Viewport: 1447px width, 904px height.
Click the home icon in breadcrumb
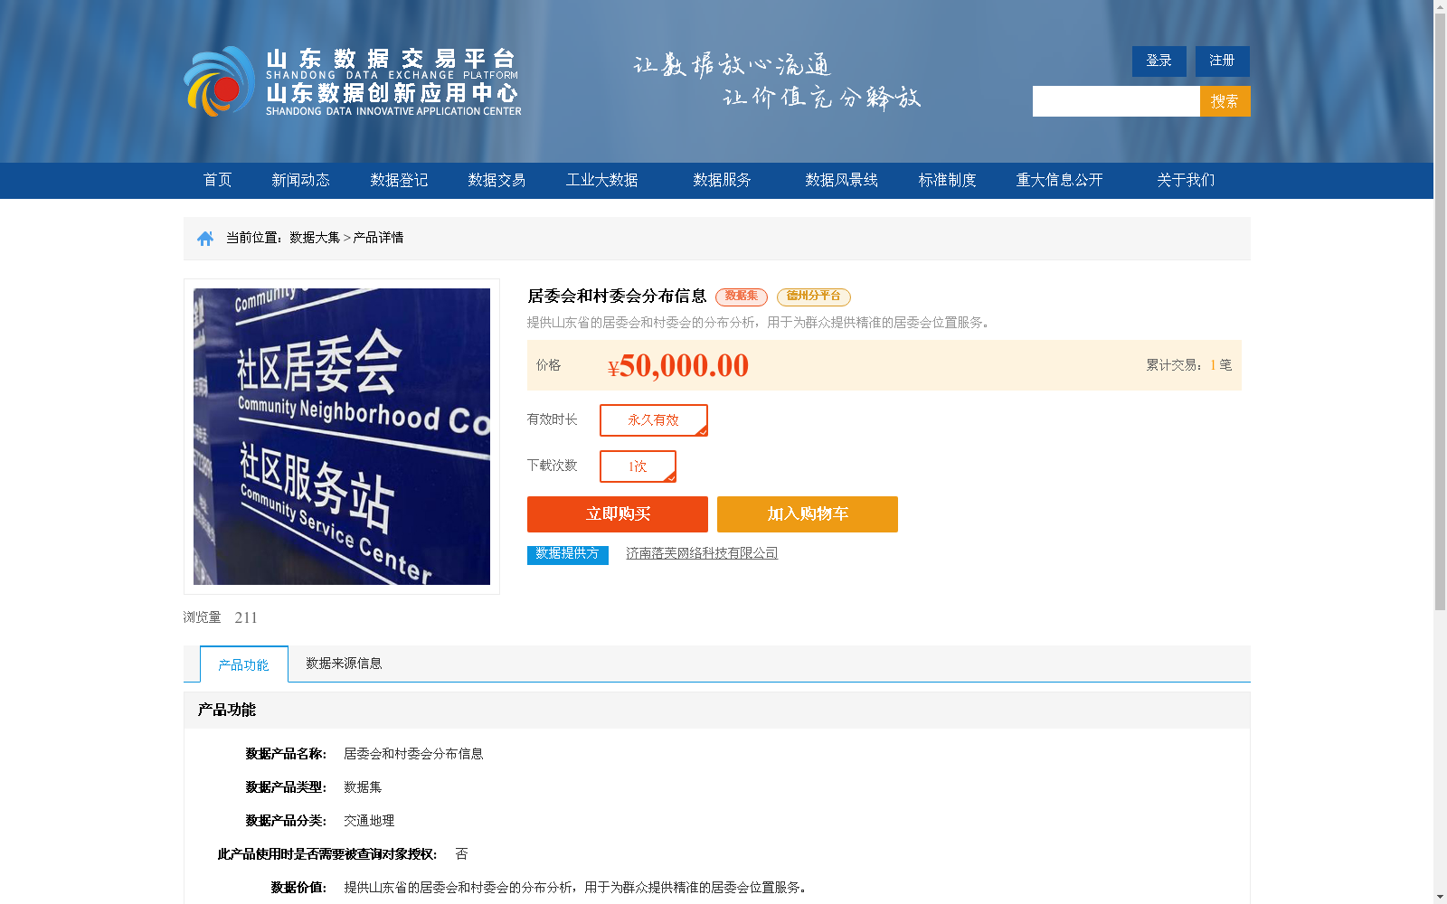point(205,238)
